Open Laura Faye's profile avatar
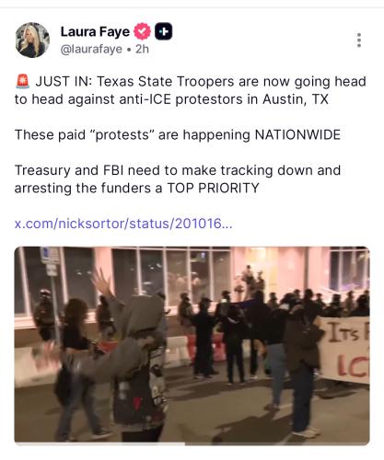Screen dimensions: 384x460 (x=32, y=40)
